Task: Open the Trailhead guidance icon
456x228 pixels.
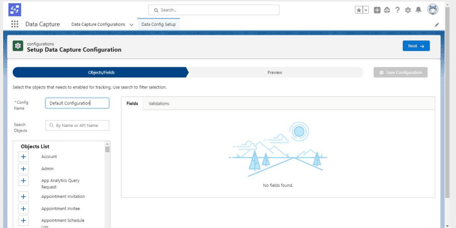Action: coord(387,10)
